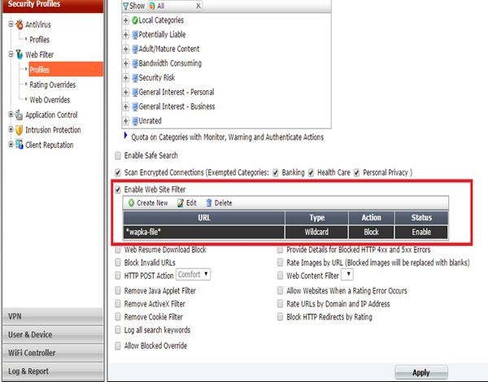Click the green Create New icon
Screen dimensions: 488x382
tap(131, 203)
